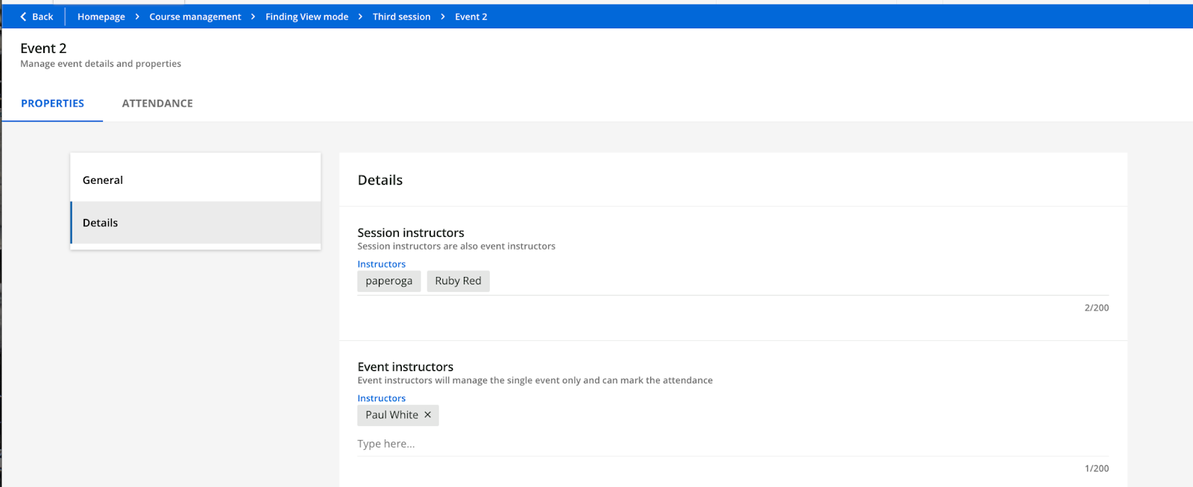Click the paperoga instructor chip

tap(388, 281)
